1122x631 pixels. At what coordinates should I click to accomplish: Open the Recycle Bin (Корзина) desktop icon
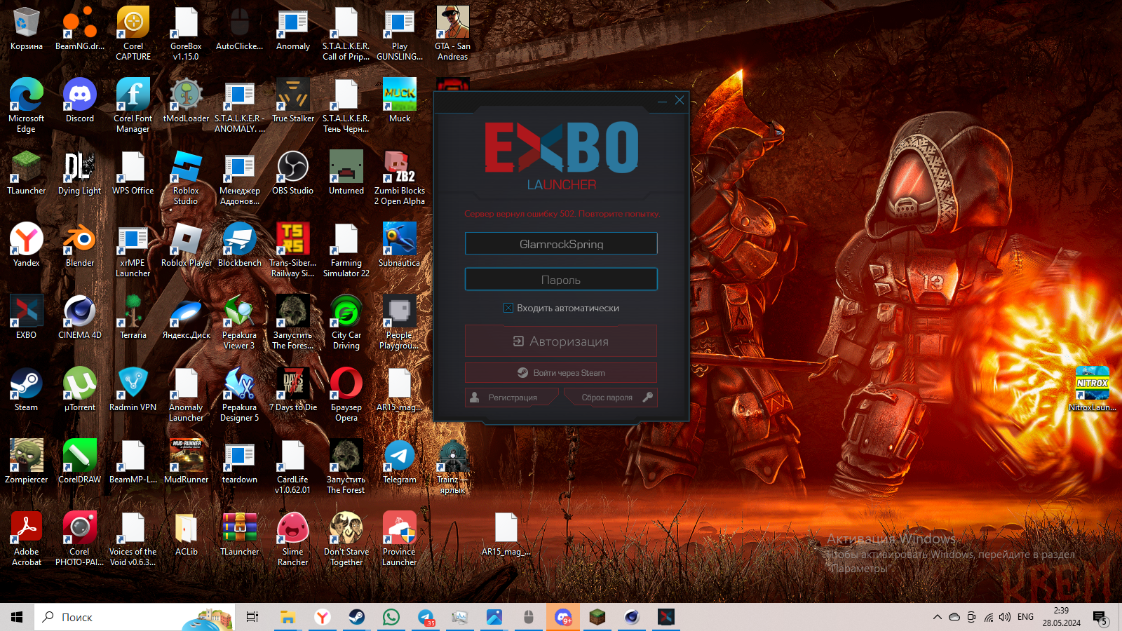pyautogui.click(x=27, y=29)
